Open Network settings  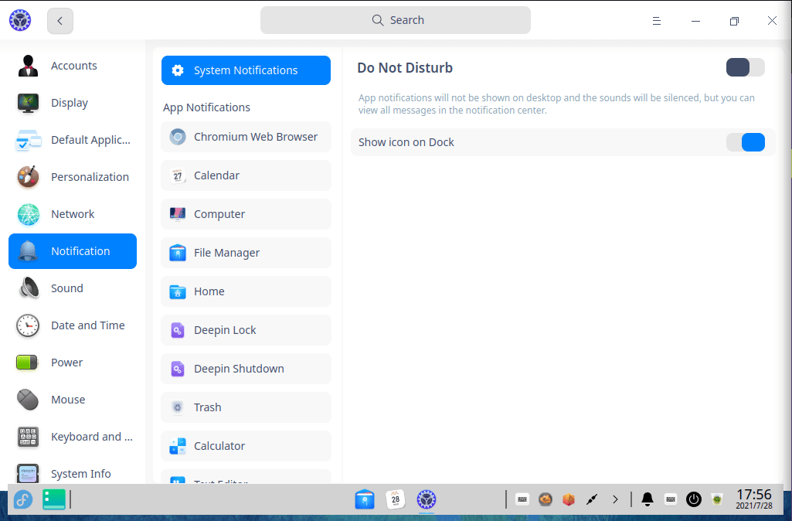[73, 214]
